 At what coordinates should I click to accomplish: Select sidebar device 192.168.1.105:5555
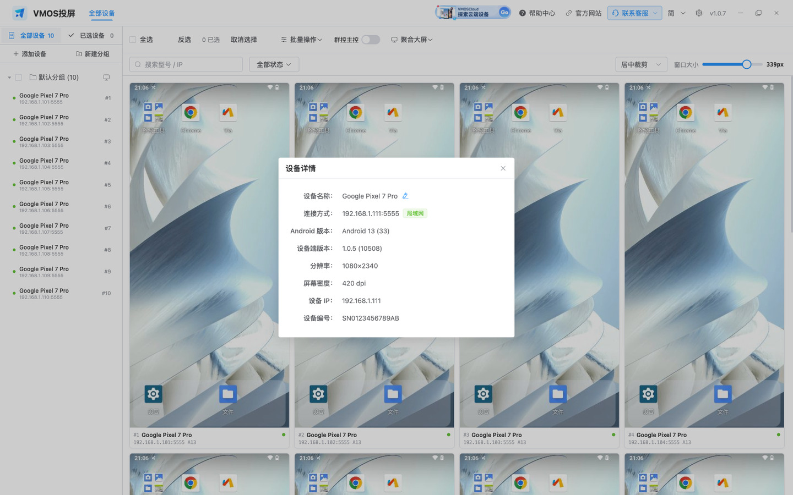61,185
